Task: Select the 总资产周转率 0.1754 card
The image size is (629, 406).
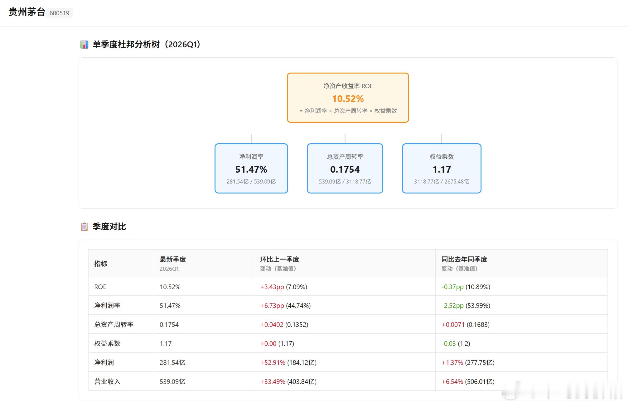Action: pyautogui.click(x=345, y=168)
